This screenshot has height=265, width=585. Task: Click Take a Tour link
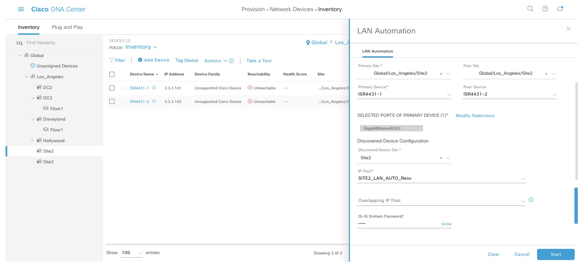point(259,61)
